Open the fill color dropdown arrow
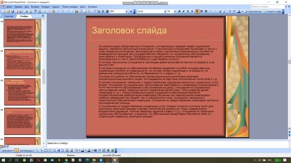 (x=80, y=150)
